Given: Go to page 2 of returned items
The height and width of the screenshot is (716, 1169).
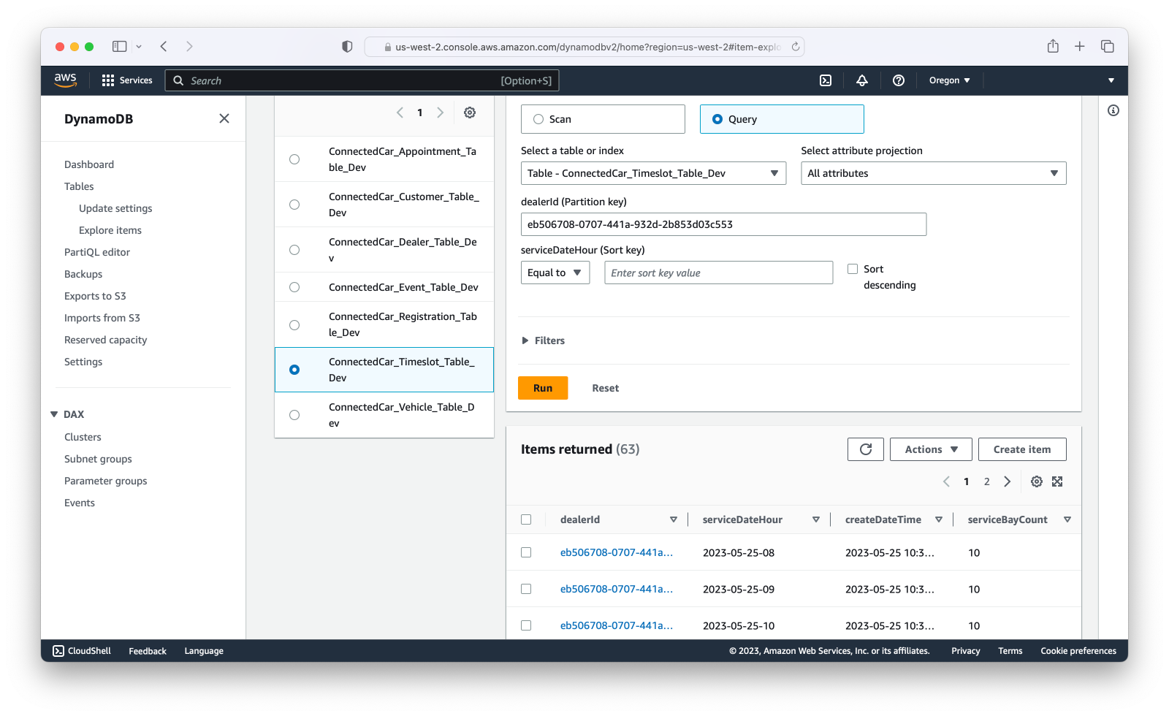Looking at the screenshot, I should tap(986, 481).
